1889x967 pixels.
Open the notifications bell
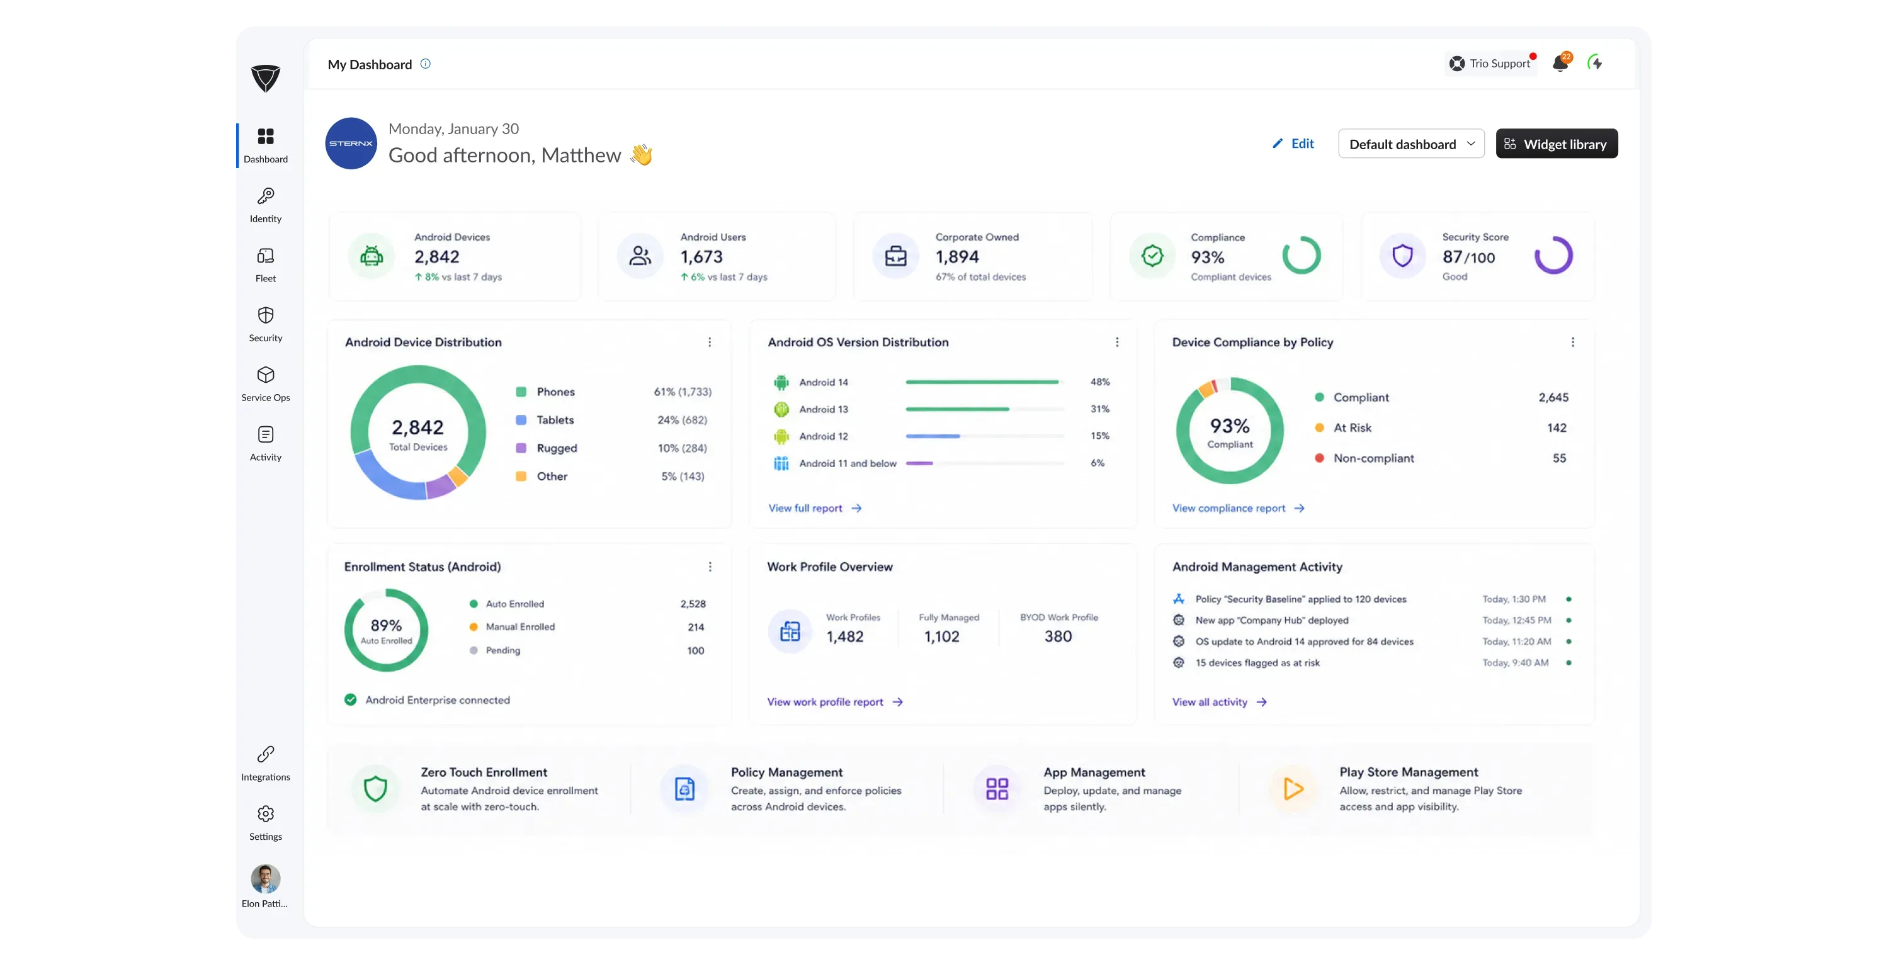click(1560, 63)
